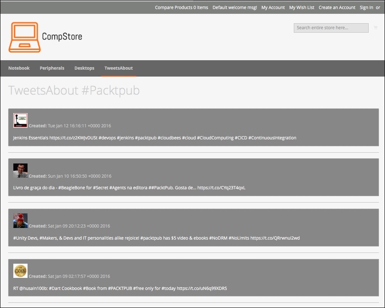Click the Sat Jan 09 20:12:23 created date
Image resolution: width=385 pixels, height=308 pixels.
click(x=79, y=226)
